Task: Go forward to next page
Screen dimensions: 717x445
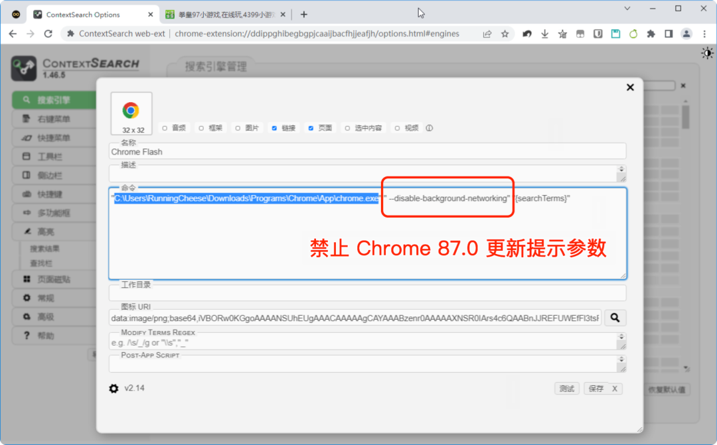Action: 30,33
